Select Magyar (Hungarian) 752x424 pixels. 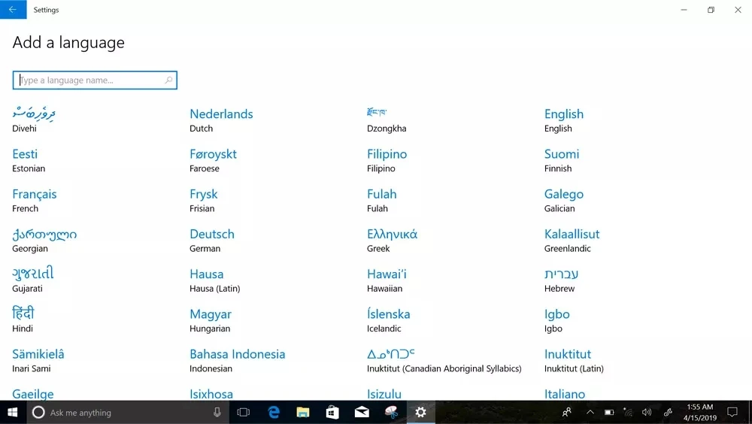[x=211, y=320]
